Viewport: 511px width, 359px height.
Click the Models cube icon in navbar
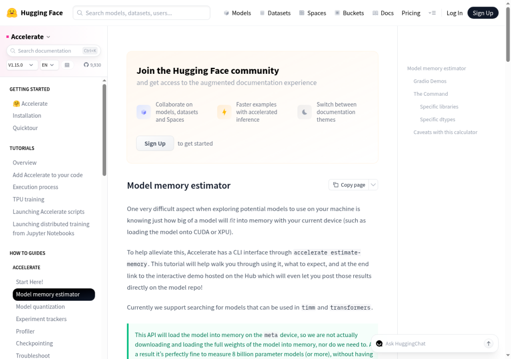point(226,13)
